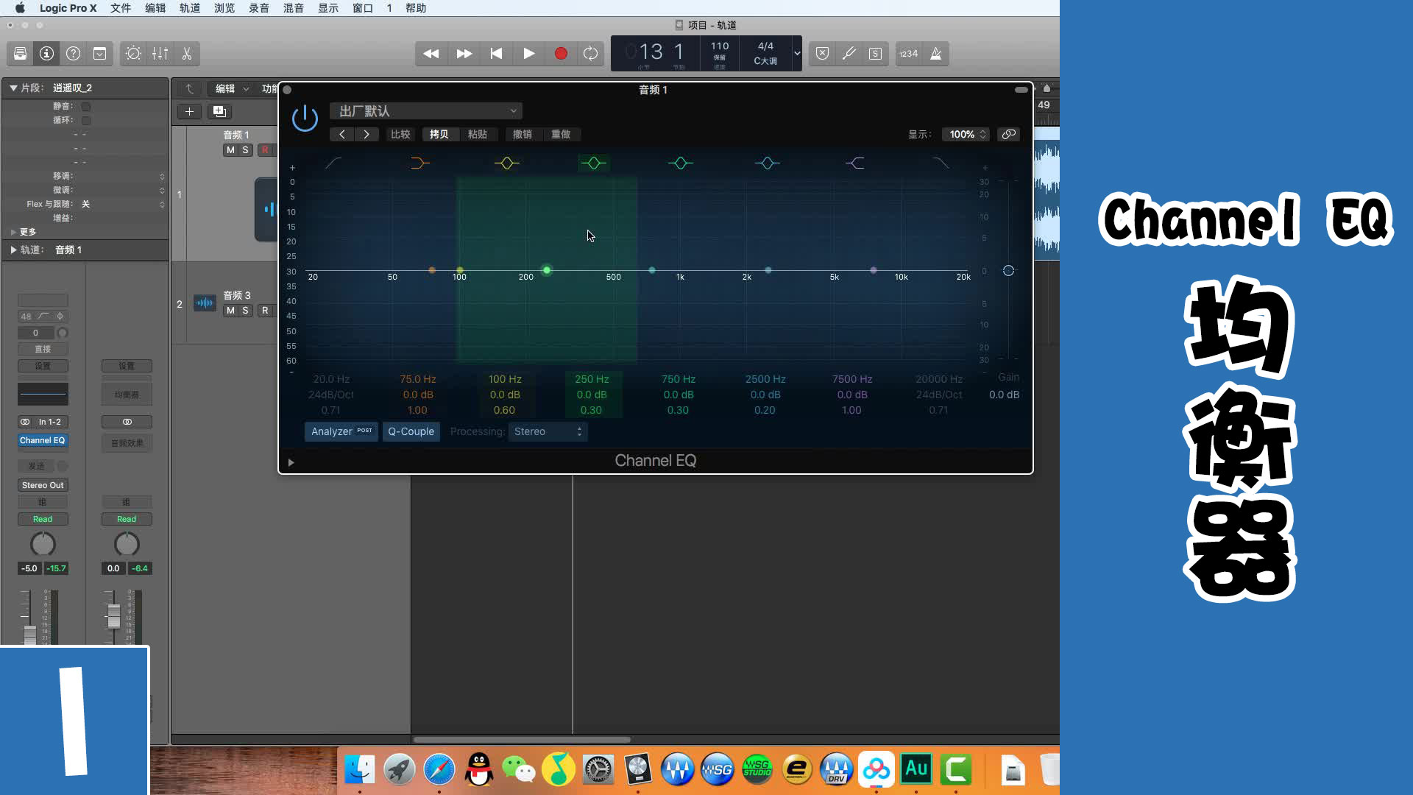Expand the 轨道 音频 1 inspector

13,250
